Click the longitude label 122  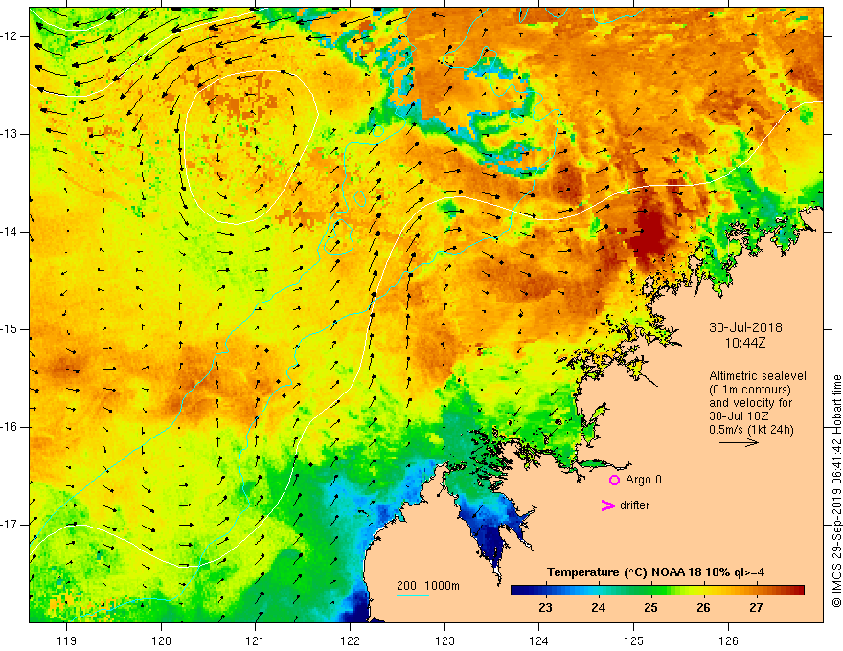[x=350, y=640]
